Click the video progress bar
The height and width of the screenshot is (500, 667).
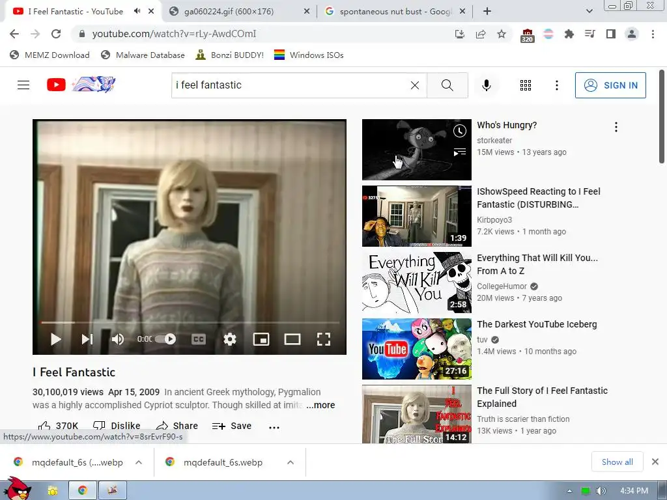click(x=190, y=323)
